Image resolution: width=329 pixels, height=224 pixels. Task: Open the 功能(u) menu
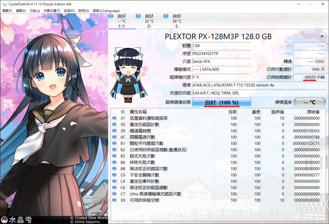(x=35, y=11)
